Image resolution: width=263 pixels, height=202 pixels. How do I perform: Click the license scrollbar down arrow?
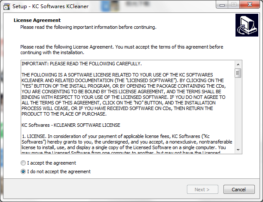(x=238, y=150)
